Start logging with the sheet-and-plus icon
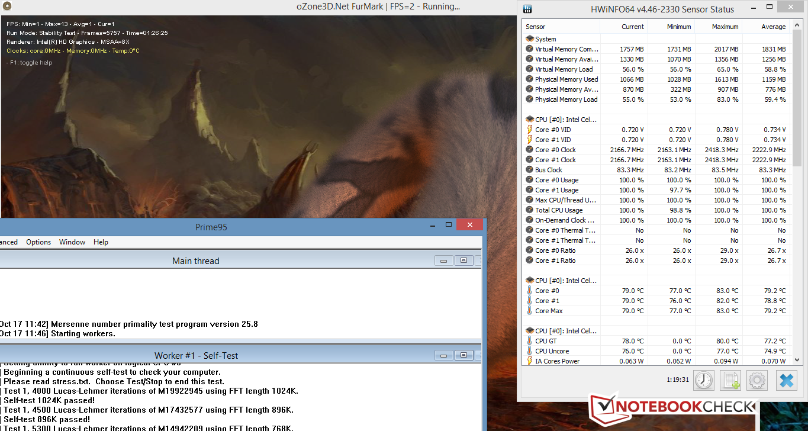Screen dimensions: 808x431 (730, 380)
